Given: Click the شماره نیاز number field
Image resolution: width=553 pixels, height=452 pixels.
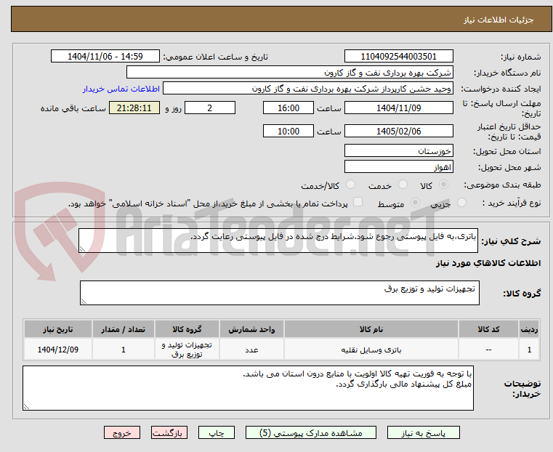Looking at the screenshot, I should point(398,57).
